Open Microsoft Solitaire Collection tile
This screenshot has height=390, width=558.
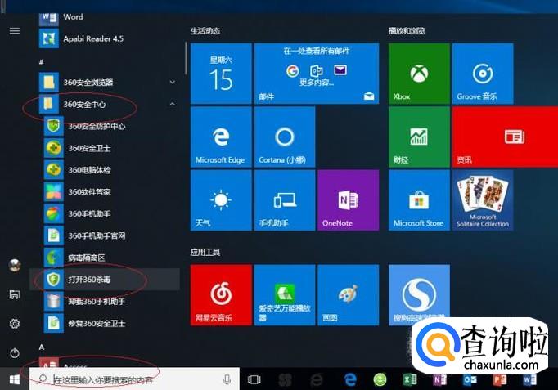point(483,200)
